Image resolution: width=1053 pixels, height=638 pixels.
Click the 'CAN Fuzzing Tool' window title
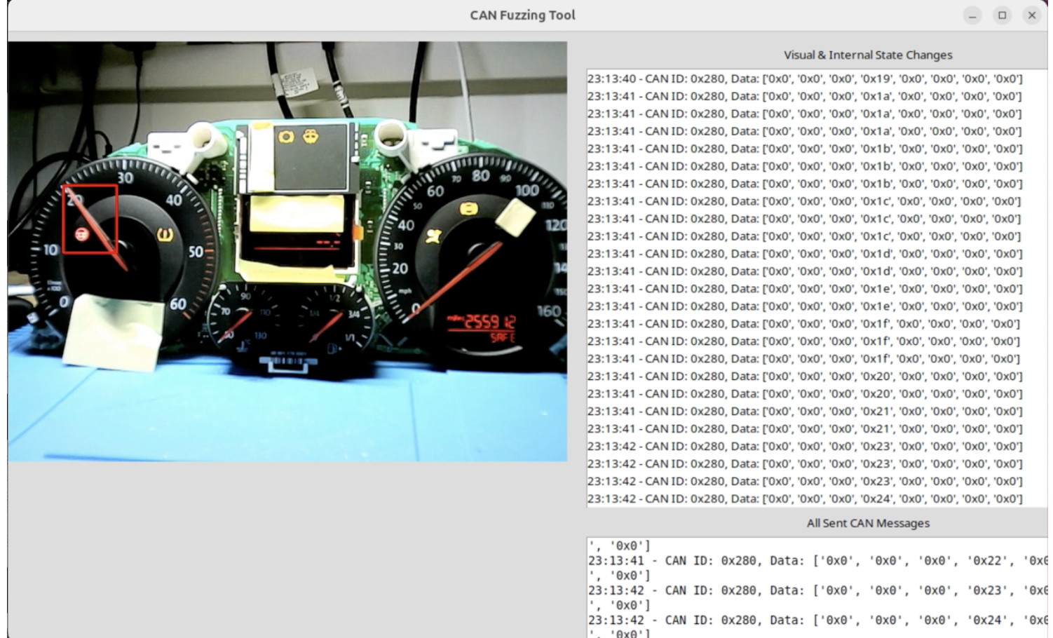[x=522, y=15]
